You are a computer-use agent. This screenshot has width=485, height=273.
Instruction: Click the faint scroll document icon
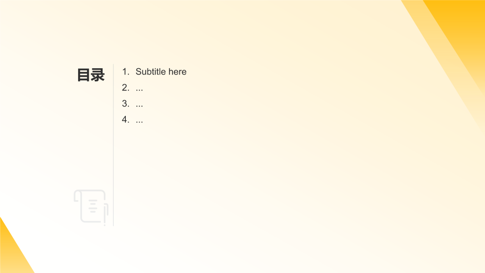[x=91, y=207]
